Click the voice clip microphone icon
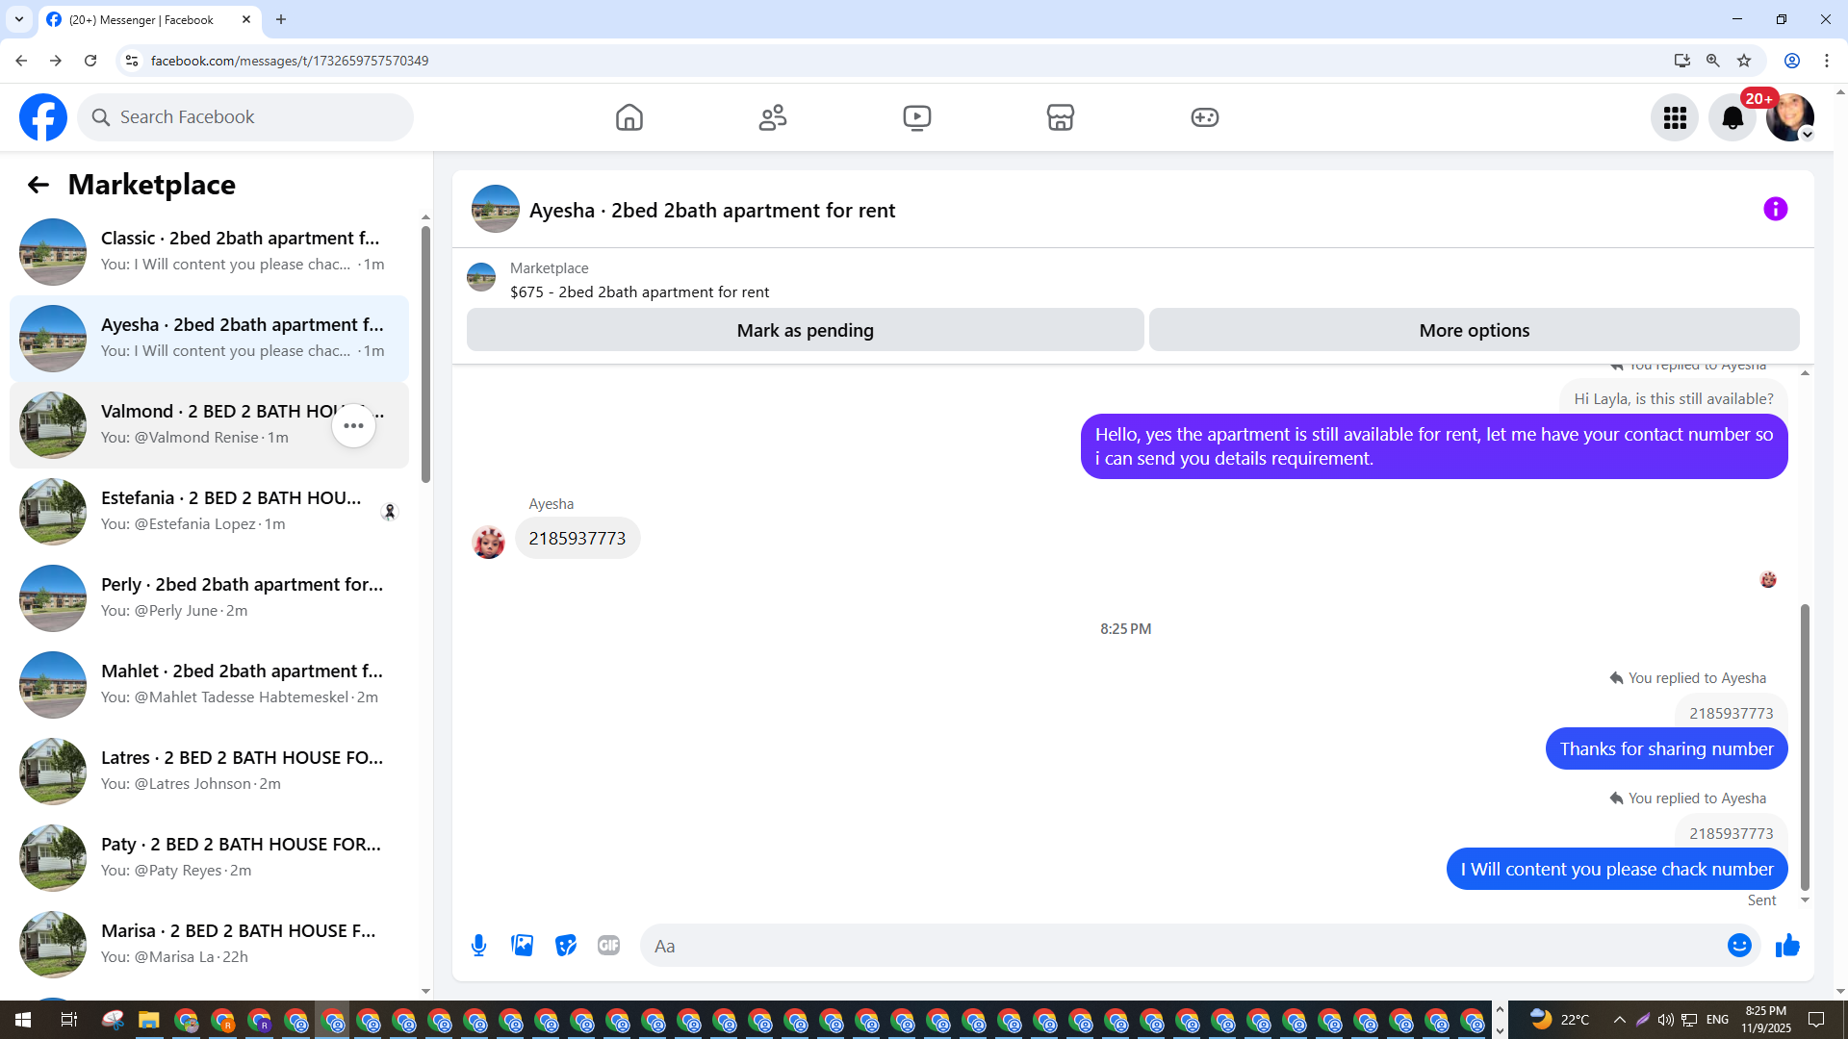Image resolution: width=1848 pixels, height=1039 pixels. pos(478,946)
